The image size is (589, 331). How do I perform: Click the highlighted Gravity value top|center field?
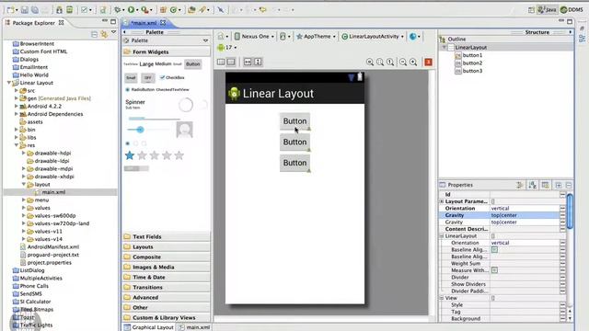[x=525, y=215]
